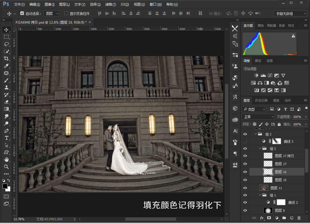
Task: Switch to the 历史记录 tab
Action: coord(261,100)
